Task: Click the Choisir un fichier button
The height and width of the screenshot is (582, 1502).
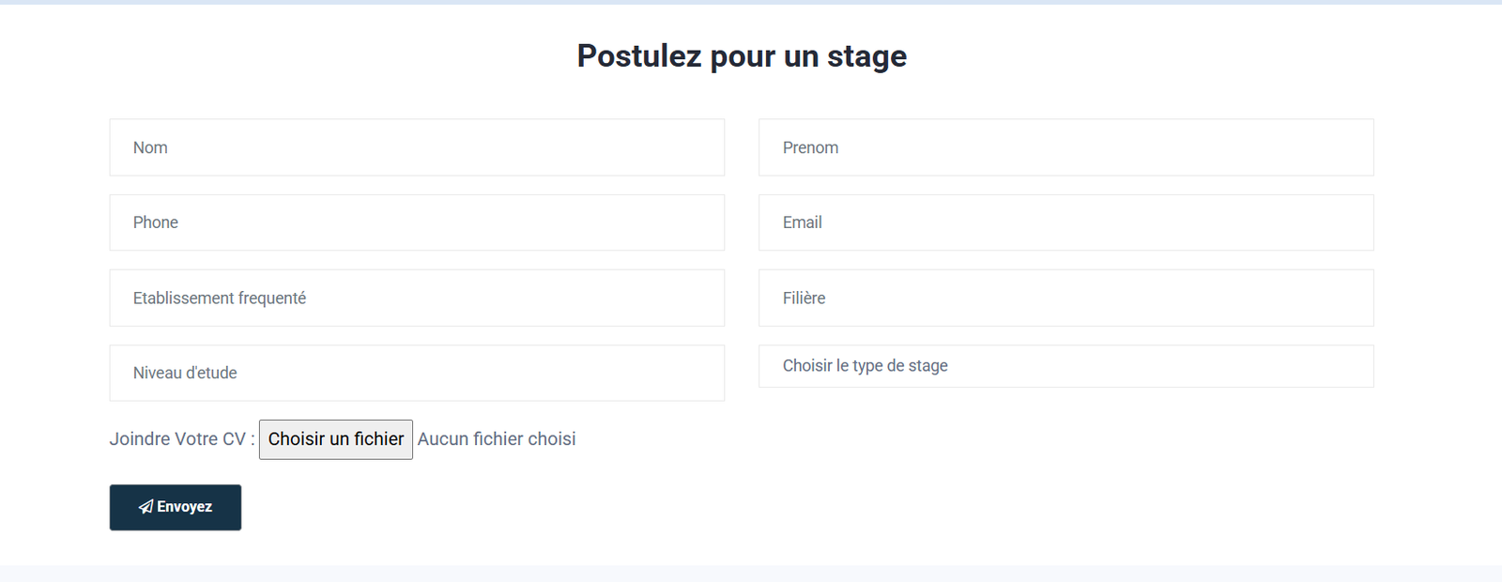Action: tap(335, 438)
